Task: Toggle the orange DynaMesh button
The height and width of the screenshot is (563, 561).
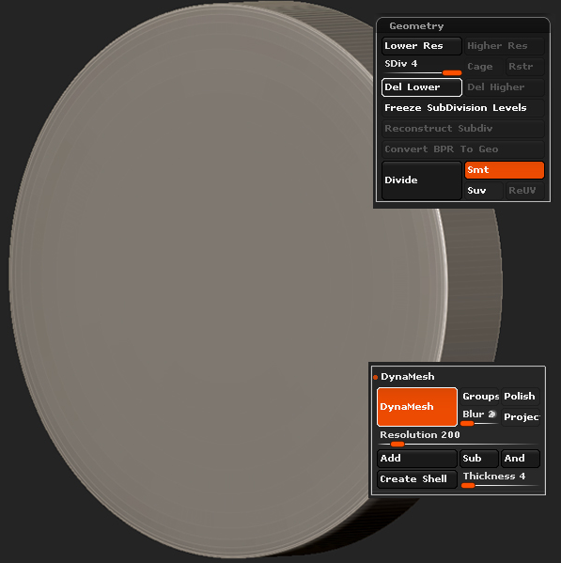Action: coord(416,407)
